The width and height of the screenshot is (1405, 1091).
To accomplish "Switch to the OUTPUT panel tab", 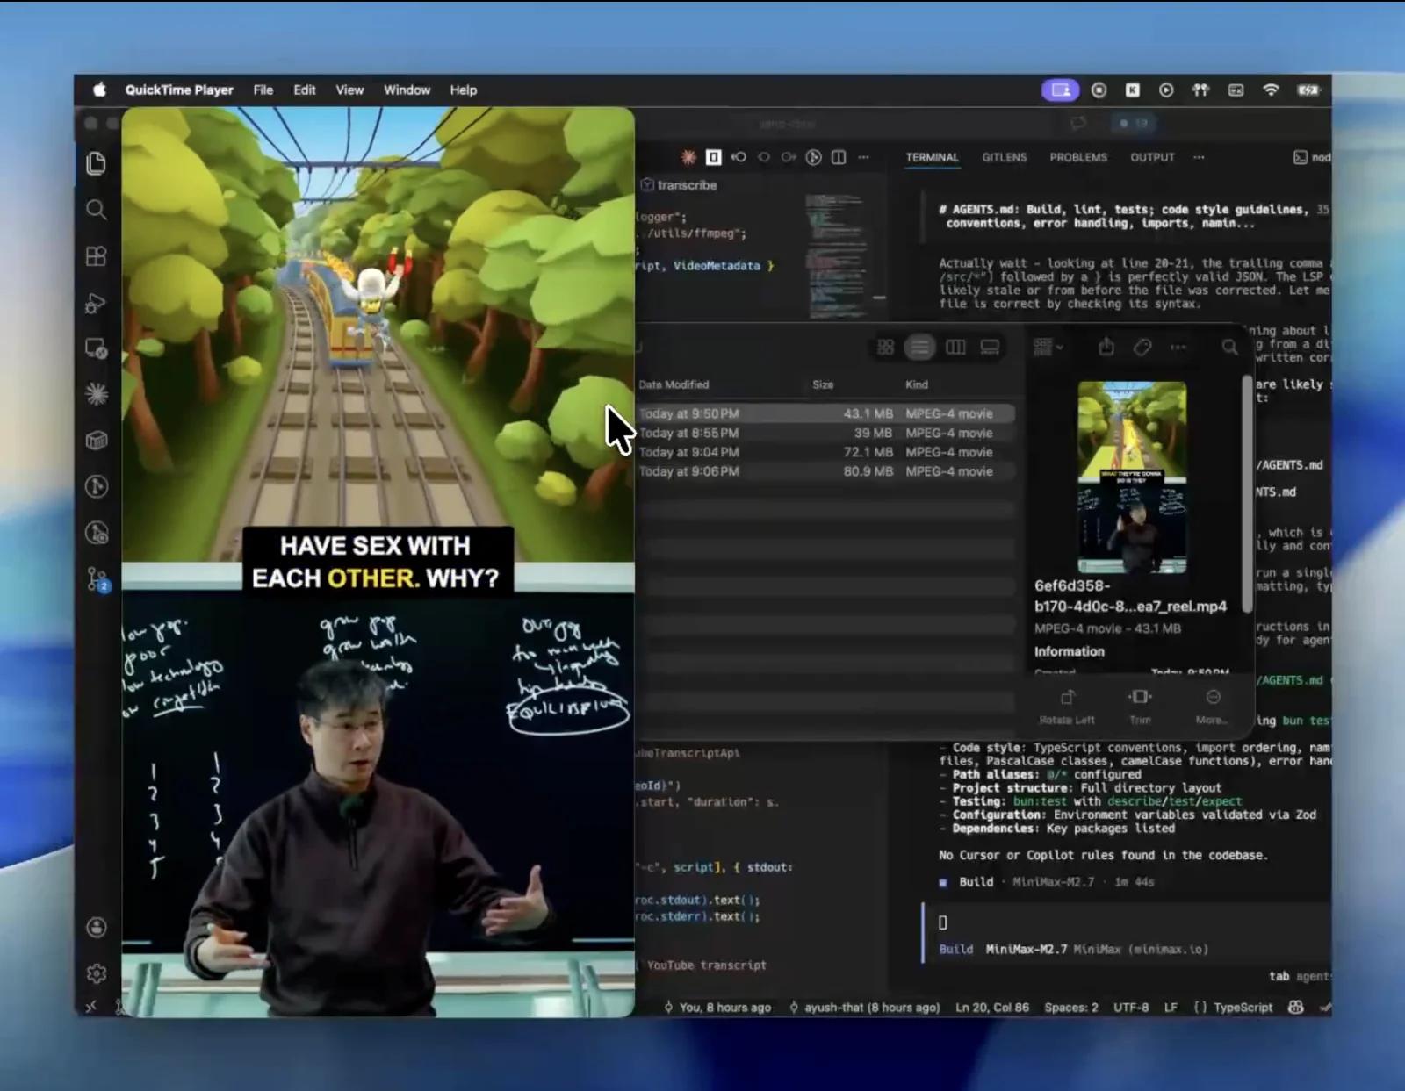I will (1152, 157).
